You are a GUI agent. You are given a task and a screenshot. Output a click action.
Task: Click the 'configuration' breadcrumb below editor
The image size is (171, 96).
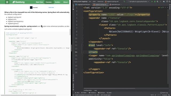click(x=88, y=90)
